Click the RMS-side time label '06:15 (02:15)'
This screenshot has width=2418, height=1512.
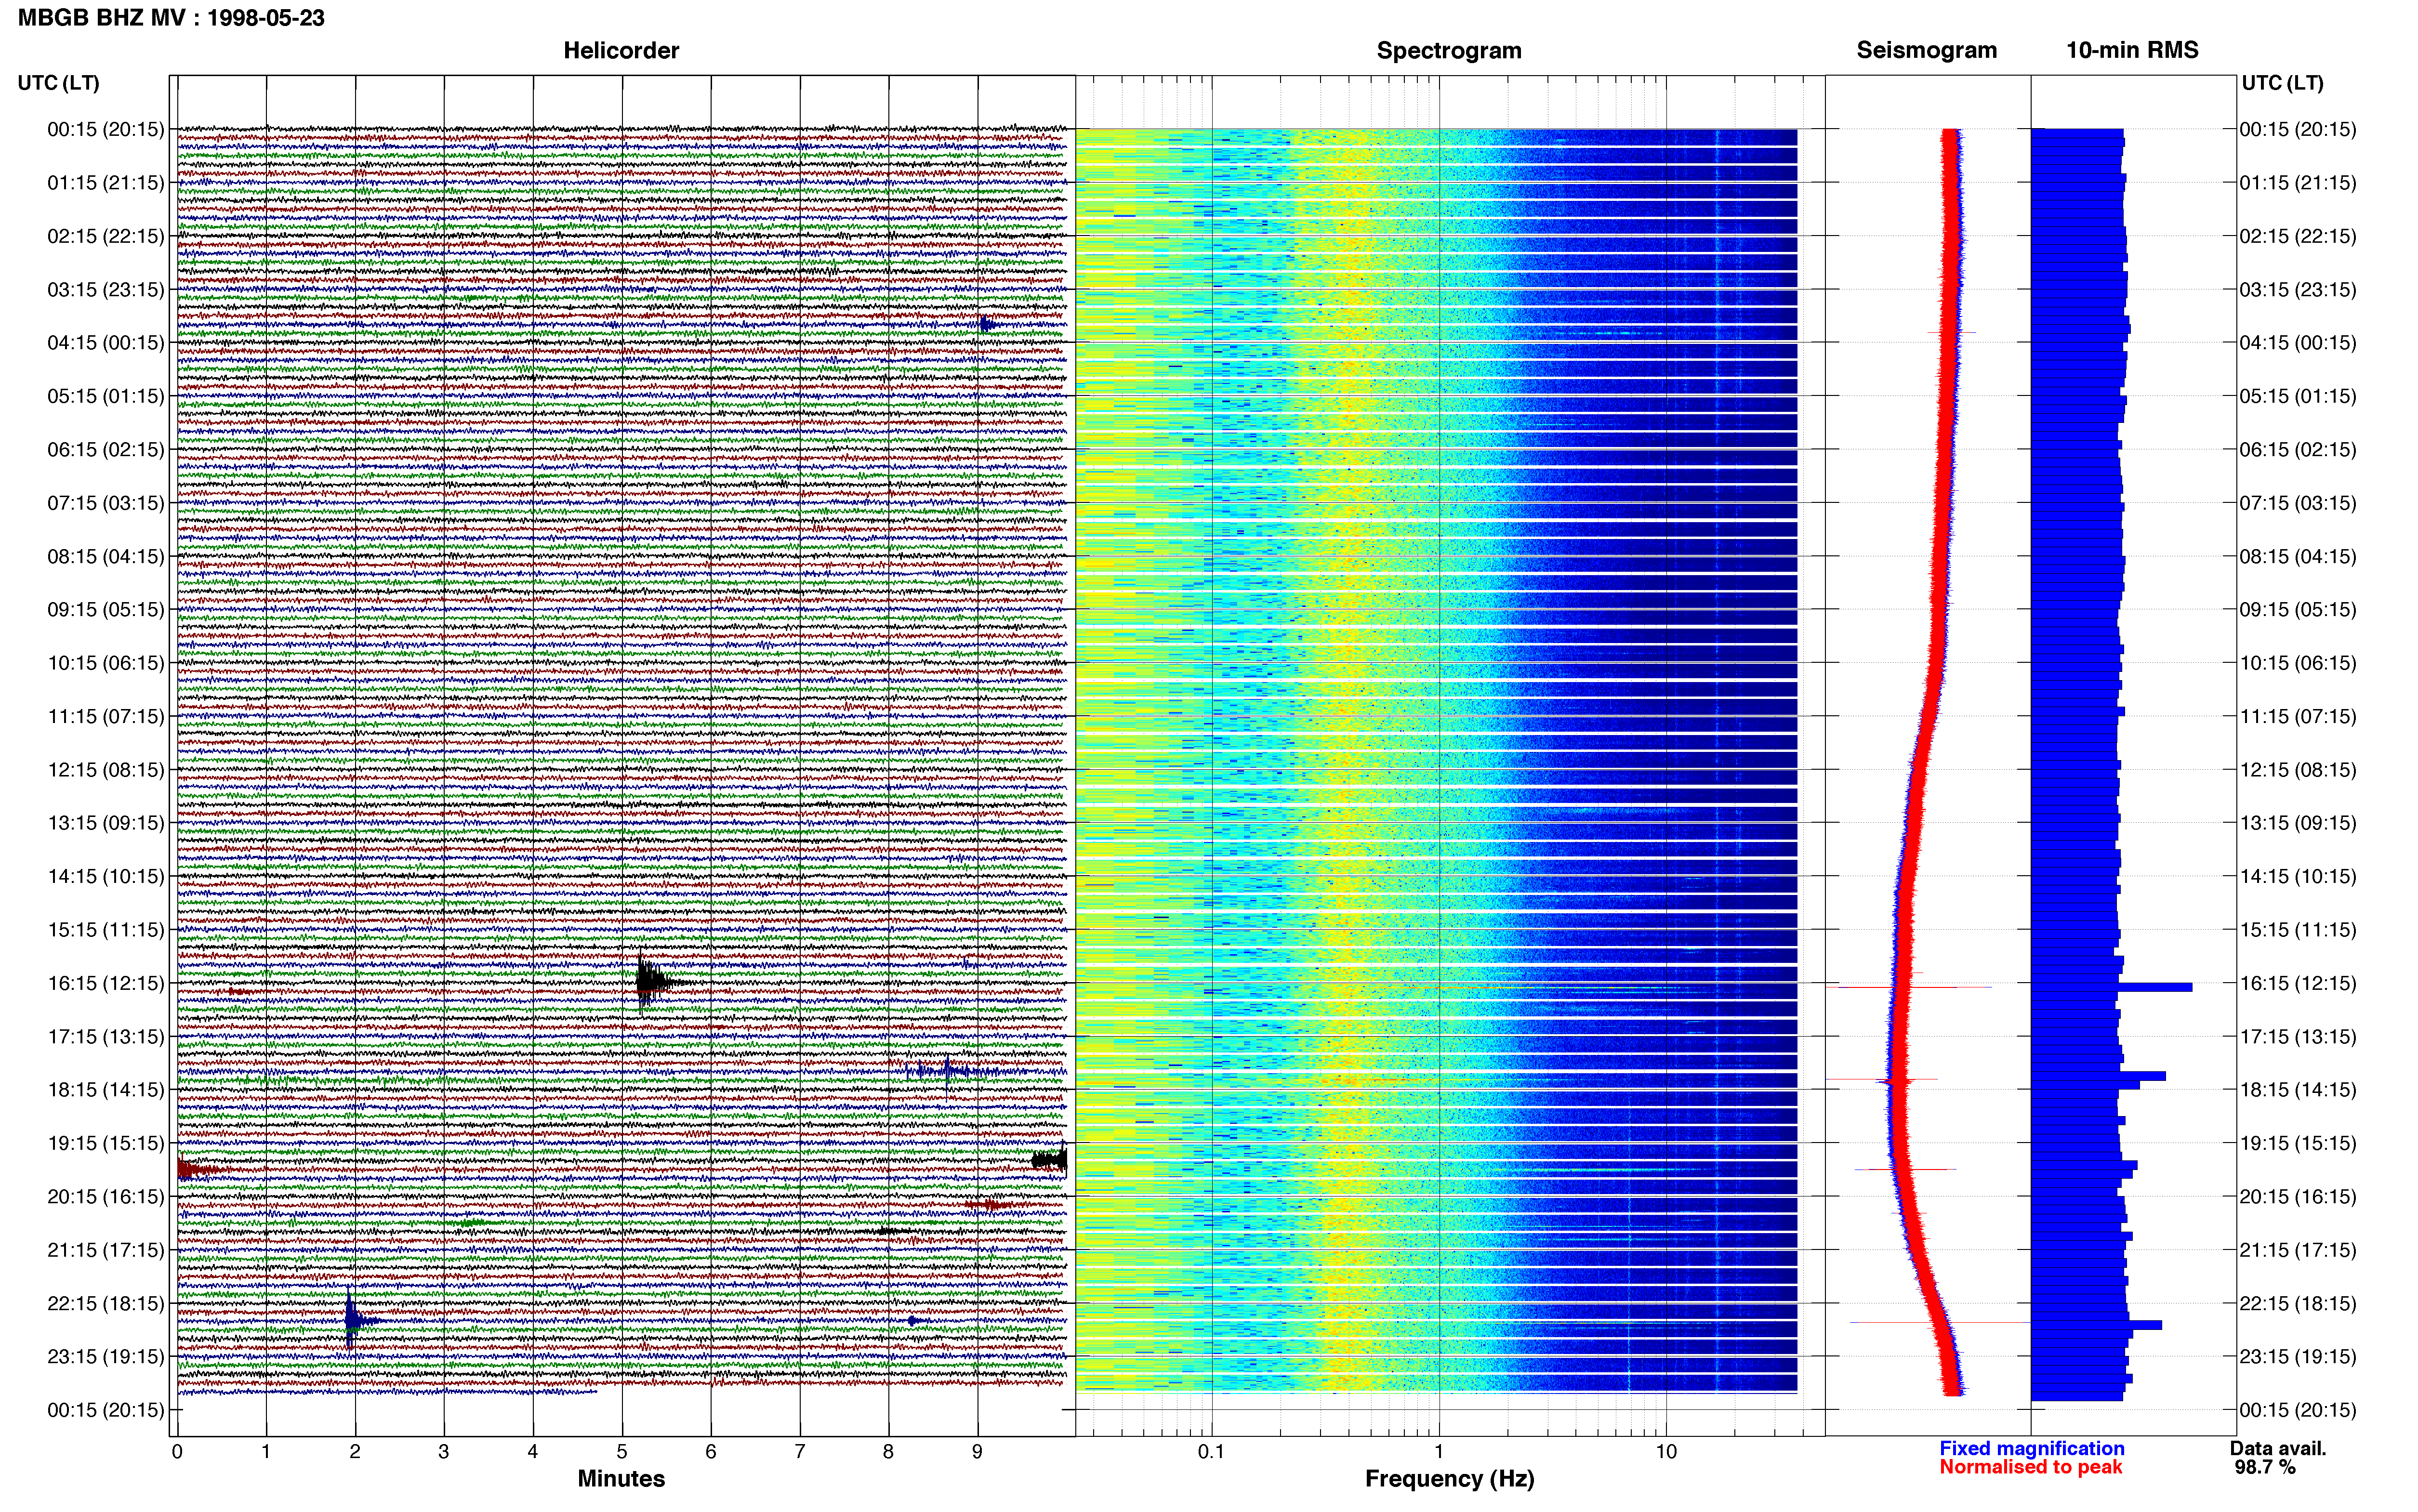pyautogui.click(x=2298, y=450)
